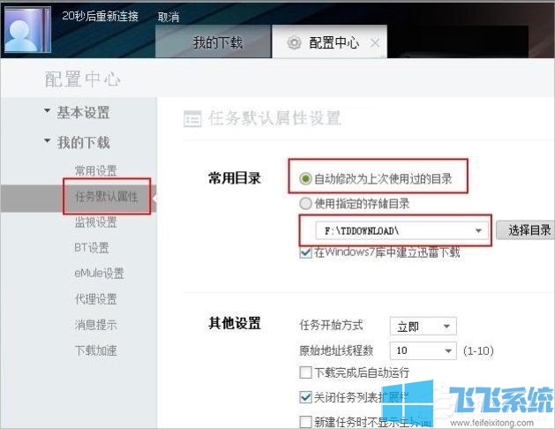Open 监视设置 in the sidebar
This screenshot has width=555, height=429.
95,222
